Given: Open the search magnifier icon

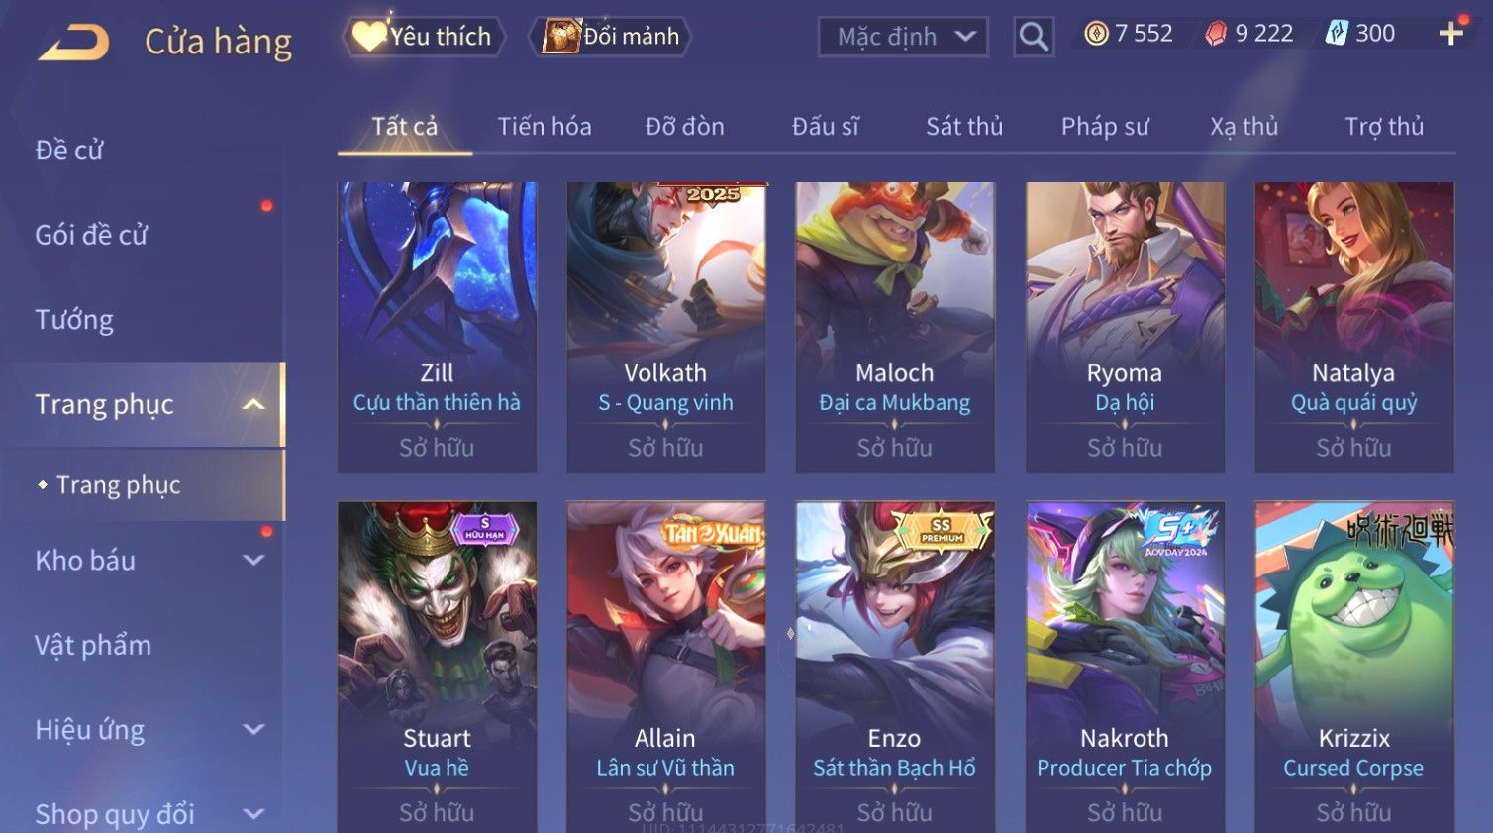Looking at the screenshot, I should (x=1034, y=37).
